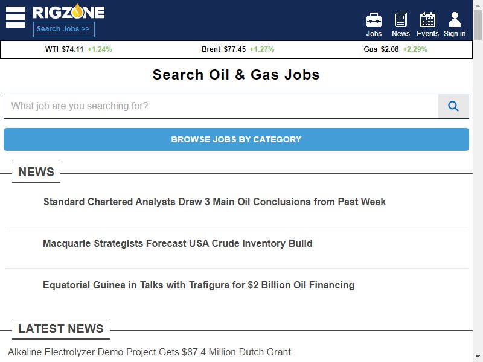Click the vertical scrollbar thumb
Screen dimensions: 483x362
478,25
